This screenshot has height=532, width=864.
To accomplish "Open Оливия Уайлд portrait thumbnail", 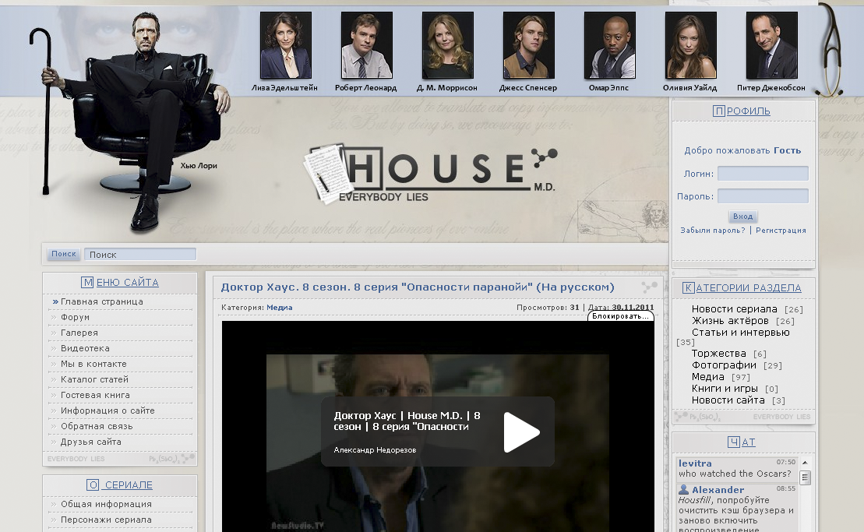I will coord(690,45).
